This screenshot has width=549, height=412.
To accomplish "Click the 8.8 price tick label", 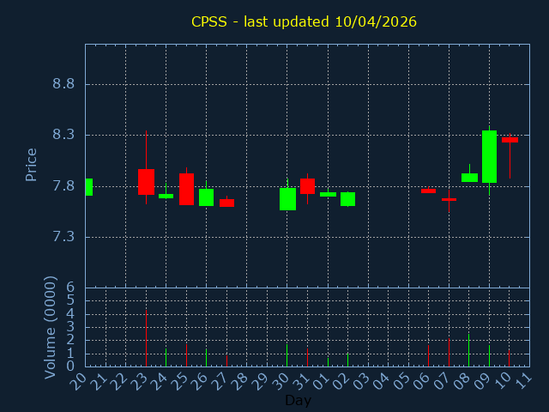I will [63, 84].
